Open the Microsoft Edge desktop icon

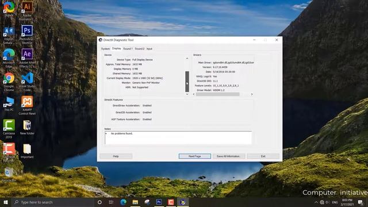coord(9,58)
